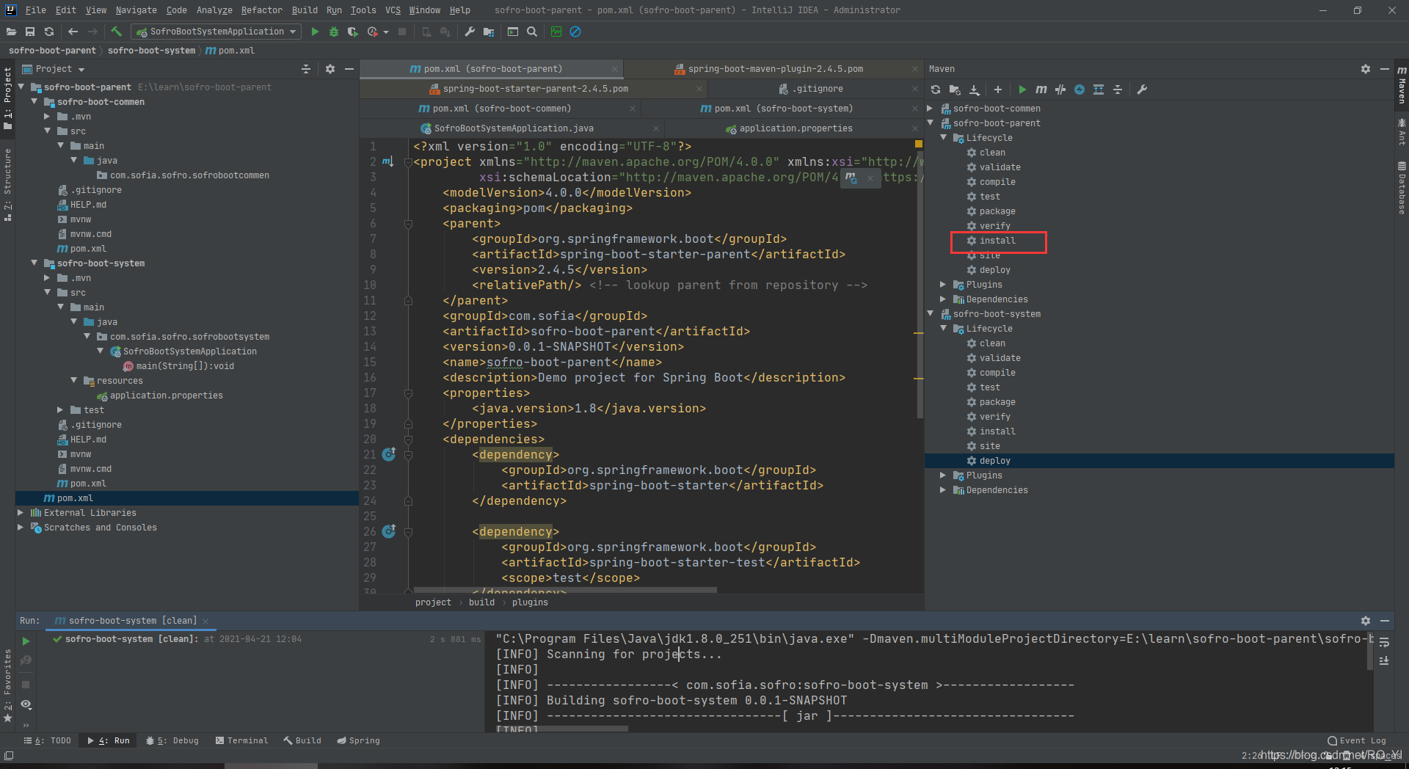The width and height of the screenshot is (1409, 769).
Task: Click the Maven reload floating icon in editor
Action: 851,178
